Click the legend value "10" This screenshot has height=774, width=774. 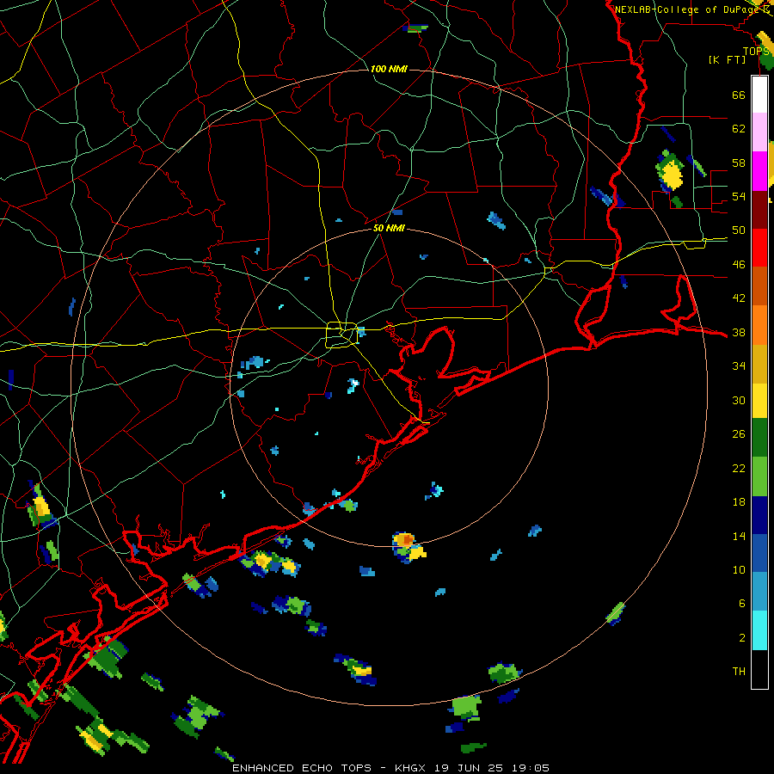739,569
